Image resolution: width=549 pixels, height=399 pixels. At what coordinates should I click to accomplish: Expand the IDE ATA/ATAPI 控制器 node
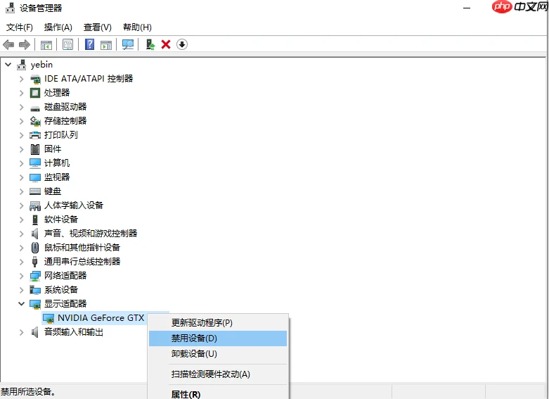(x=21, y=79)
